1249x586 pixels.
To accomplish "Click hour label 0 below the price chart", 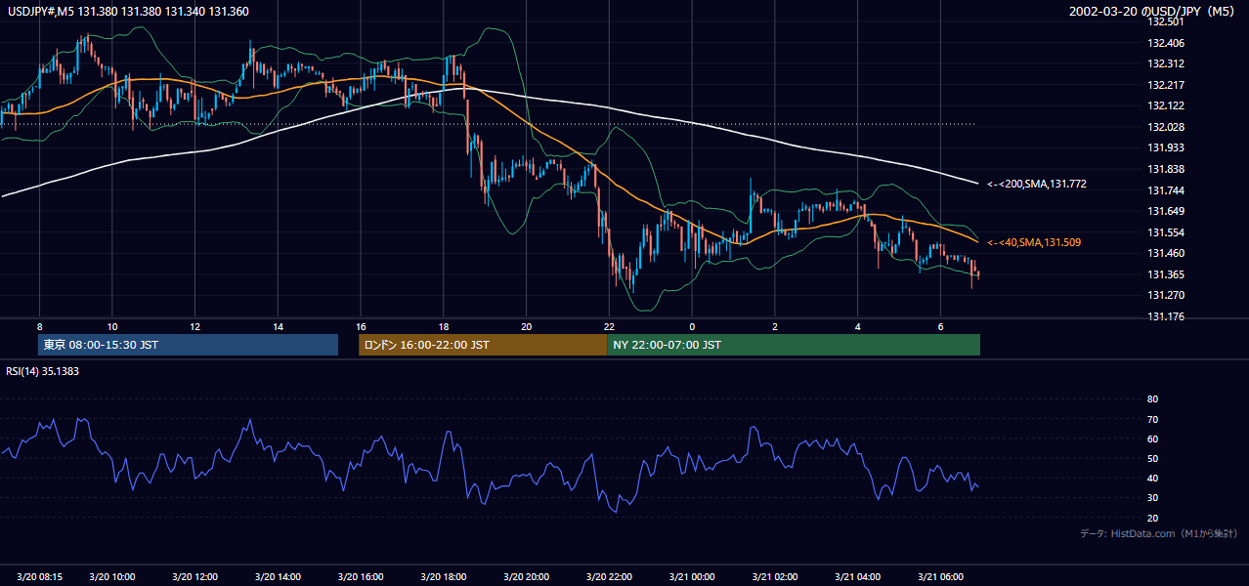I will (692, 326).
